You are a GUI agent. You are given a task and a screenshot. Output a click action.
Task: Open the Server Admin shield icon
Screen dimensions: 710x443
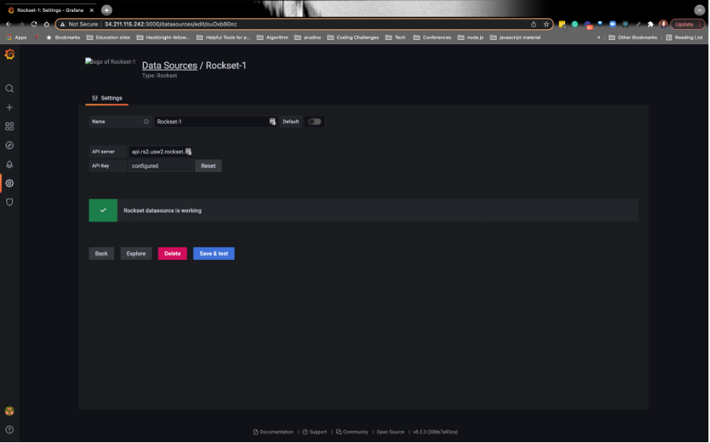click(9, 203)
